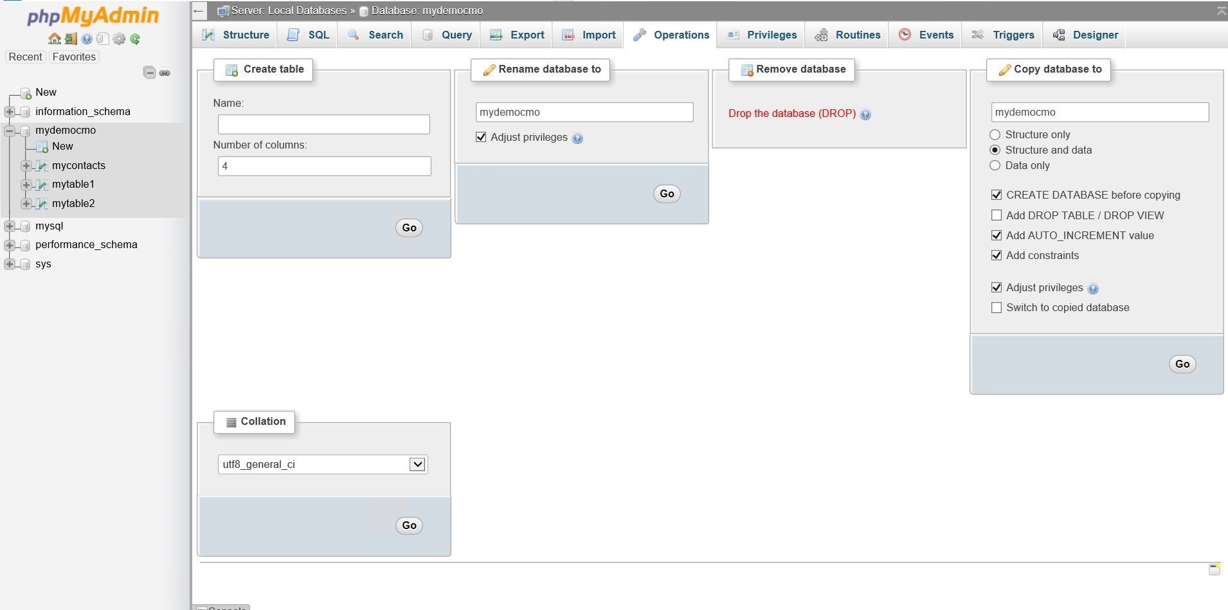Select the Data only radio button
This screenshot has width=1228, height=610.
(995, 165)
